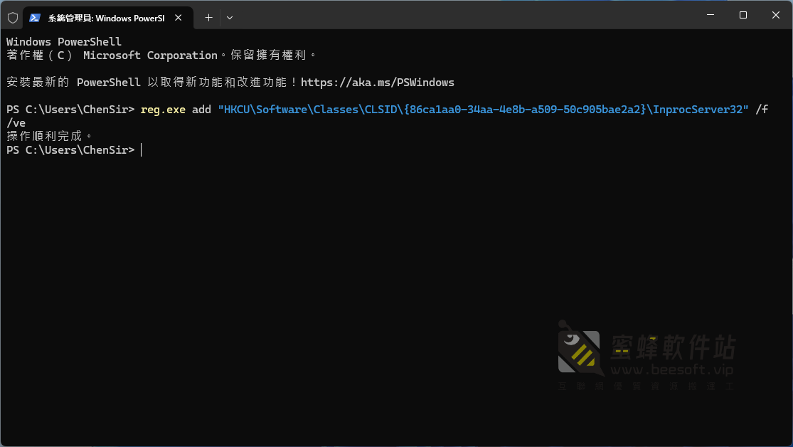The height and width of the screenshot is (447, 793).
Task: Click the admin shield icon in the title bar
Action: 13,18
